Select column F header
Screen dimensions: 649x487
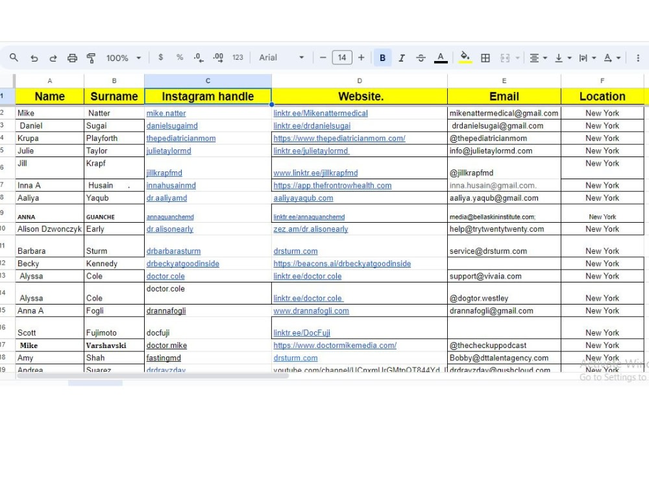[x=602, y=81]
